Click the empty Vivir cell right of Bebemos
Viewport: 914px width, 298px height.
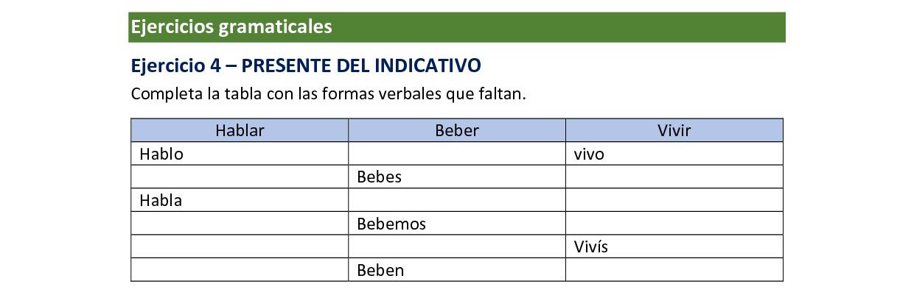coord(674,224)
